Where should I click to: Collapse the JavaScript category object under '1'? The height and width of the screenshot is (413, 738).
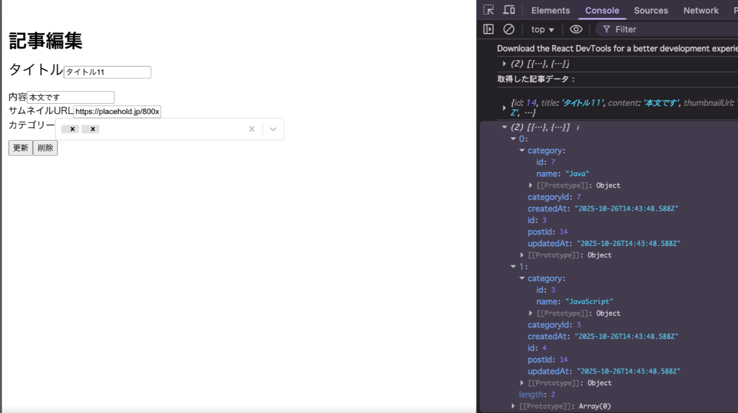pos(522,278)
